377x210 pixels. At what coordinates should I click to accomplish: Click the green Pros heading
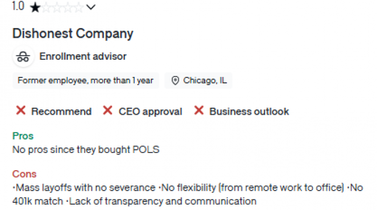coord(23,136)
